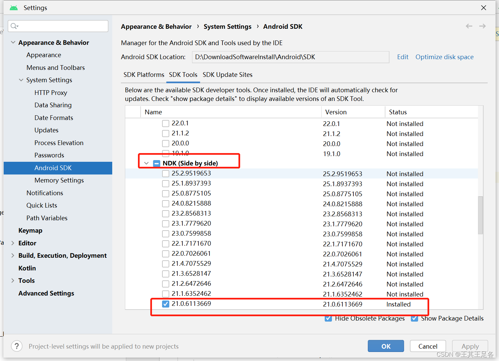499x361 pixels.
Task: Click System Settings breadcrumb
Action: [x=227, y=26]
